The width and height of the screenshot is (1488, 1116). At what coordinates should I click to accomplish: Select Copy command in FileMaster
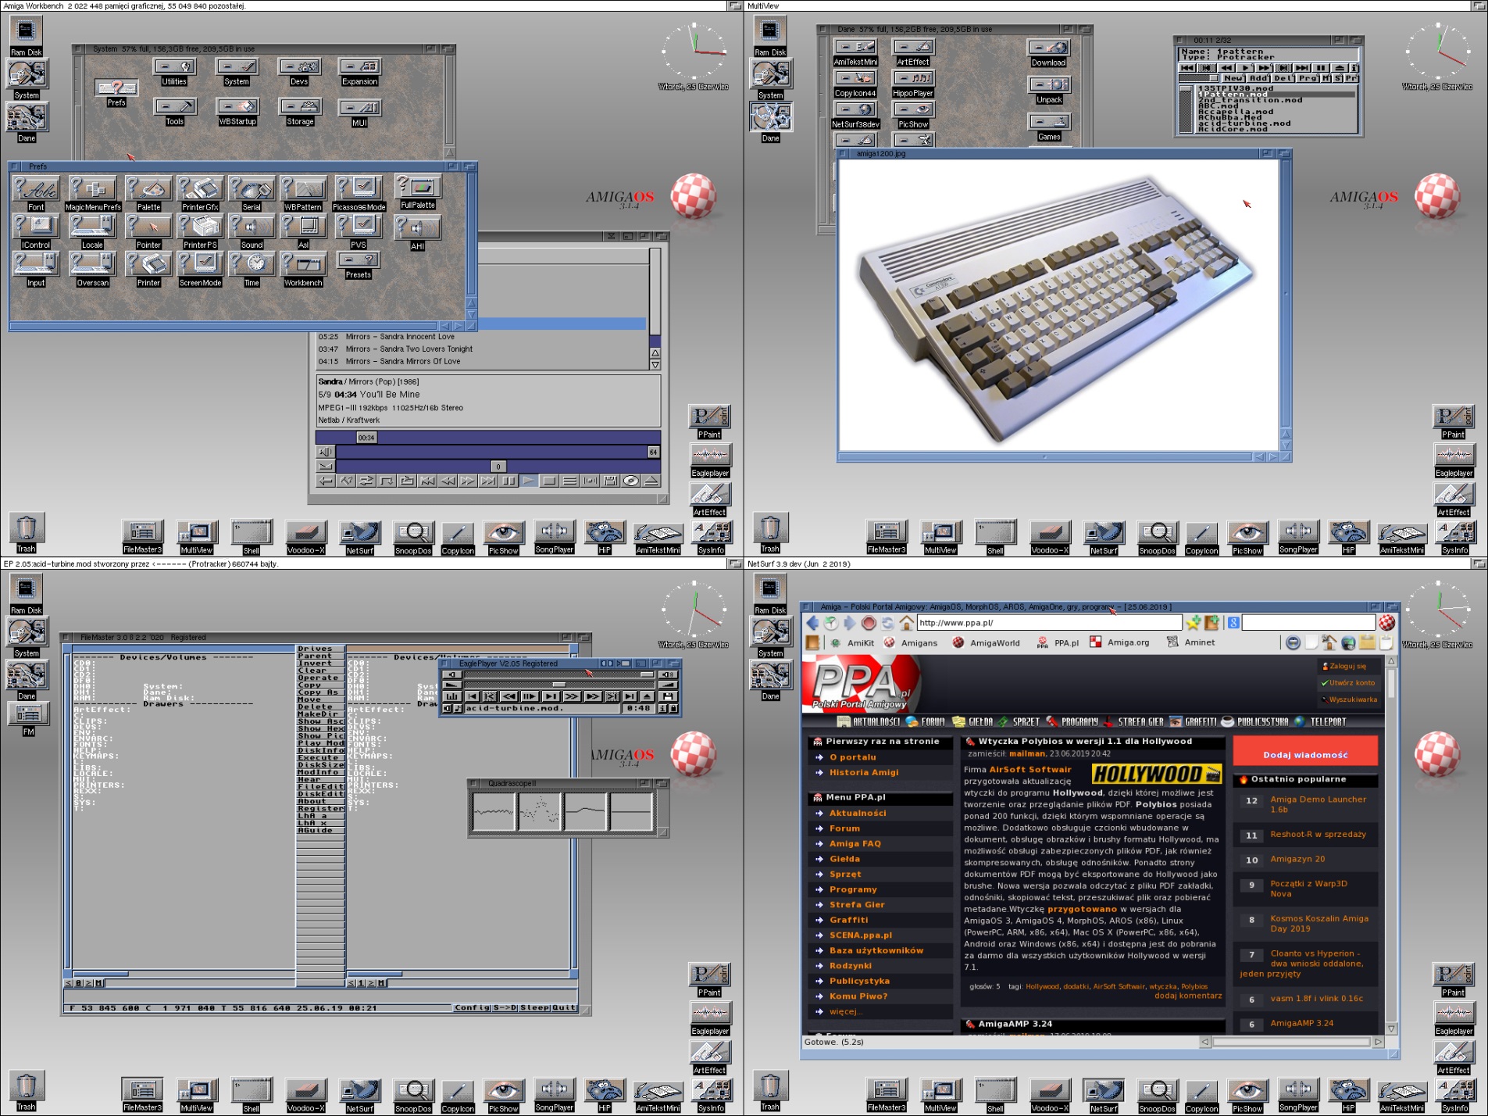[x=320, y=685]
